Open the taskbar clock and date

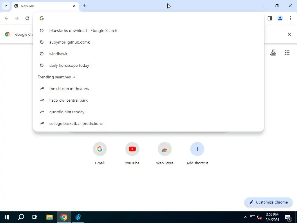(x=272, y=217)
